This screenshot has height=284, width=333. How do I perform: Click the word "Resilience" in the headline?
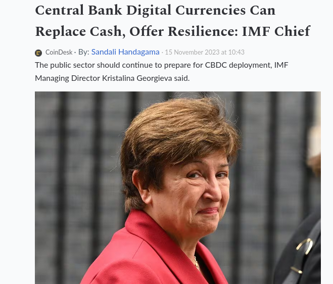(203, 31)
